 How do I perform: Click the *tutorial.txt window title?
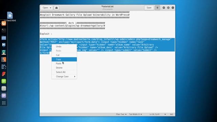coord(107,6)
